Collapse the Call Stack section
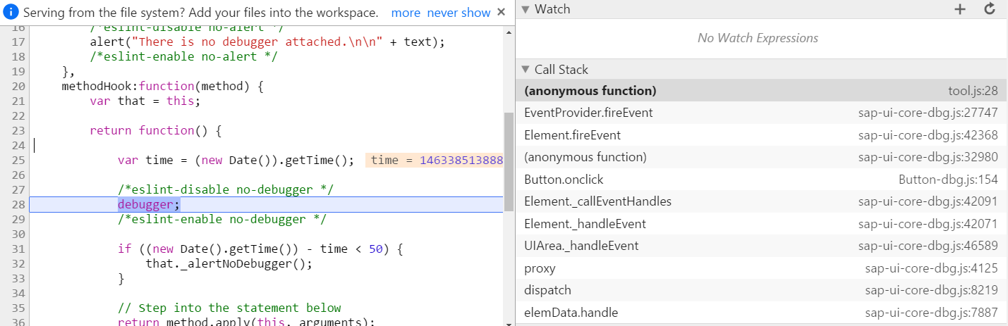Screen dimensions: 1008x326 click(x=525, y=70)
